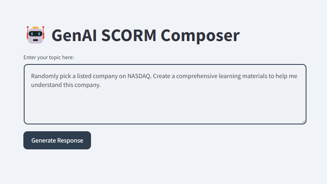Click the word "Composer" in the heading
327x184 pixels.
tap(200, 35)
